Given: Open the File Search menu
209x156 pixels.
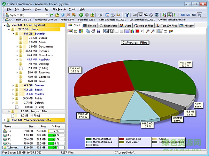Looking at the screenshot, I should (x=59, y=9).
